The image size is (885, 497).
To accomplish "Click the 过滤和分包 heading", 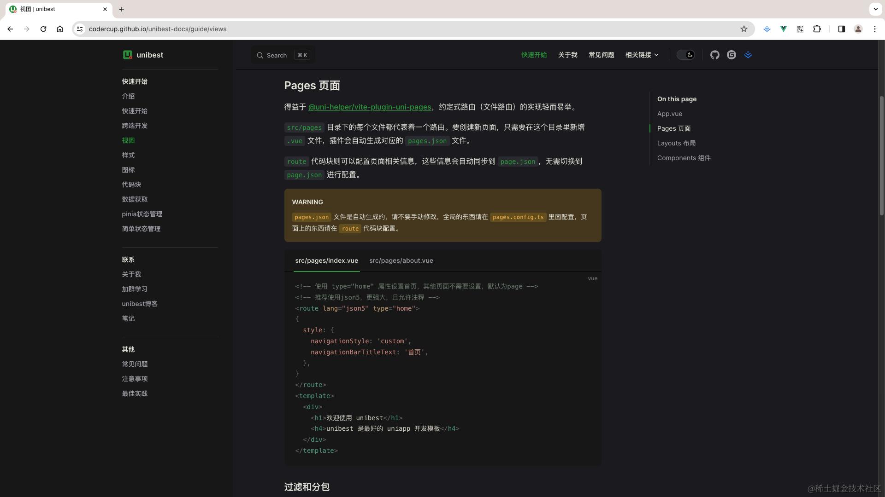I will (x=307, y=487).
